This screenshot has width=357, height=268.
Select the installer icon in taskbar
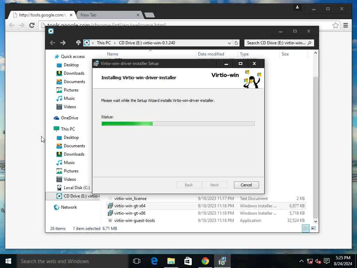pyautogui.click(x=222, y=261)
